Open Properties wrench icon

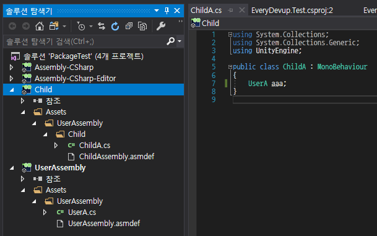pos(160,26)
